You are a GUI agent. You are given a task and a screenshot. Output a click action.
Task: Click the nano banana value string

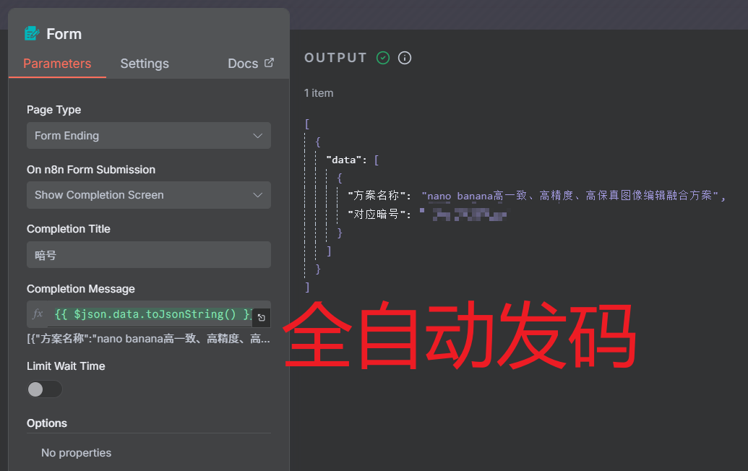tap(572, 196)
